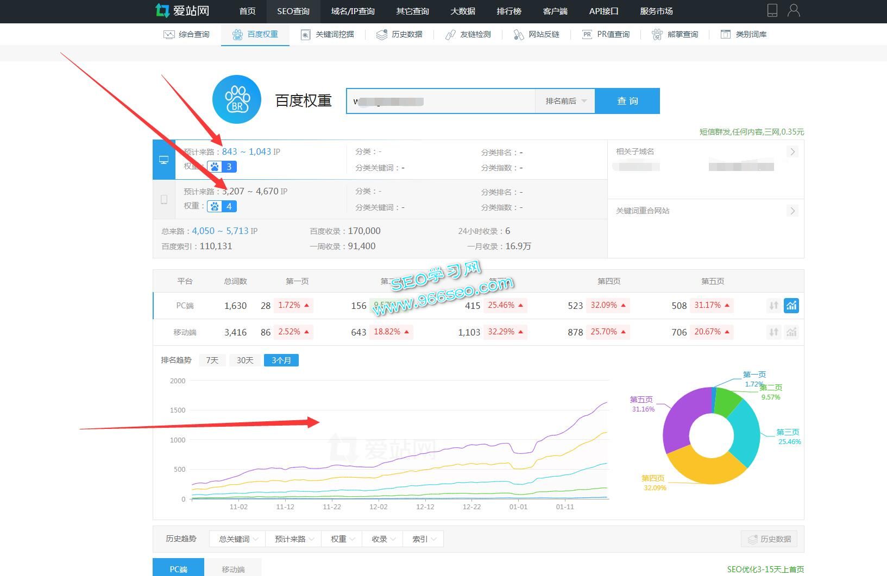Open the 排行榜 top menu
The image size is (887, 576).
(x=509, y=11)
